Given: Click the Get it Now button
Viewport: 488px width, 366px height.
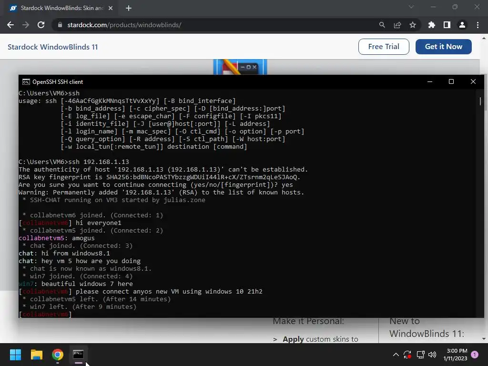Looking at the screenshot, I should coord(444,47).
